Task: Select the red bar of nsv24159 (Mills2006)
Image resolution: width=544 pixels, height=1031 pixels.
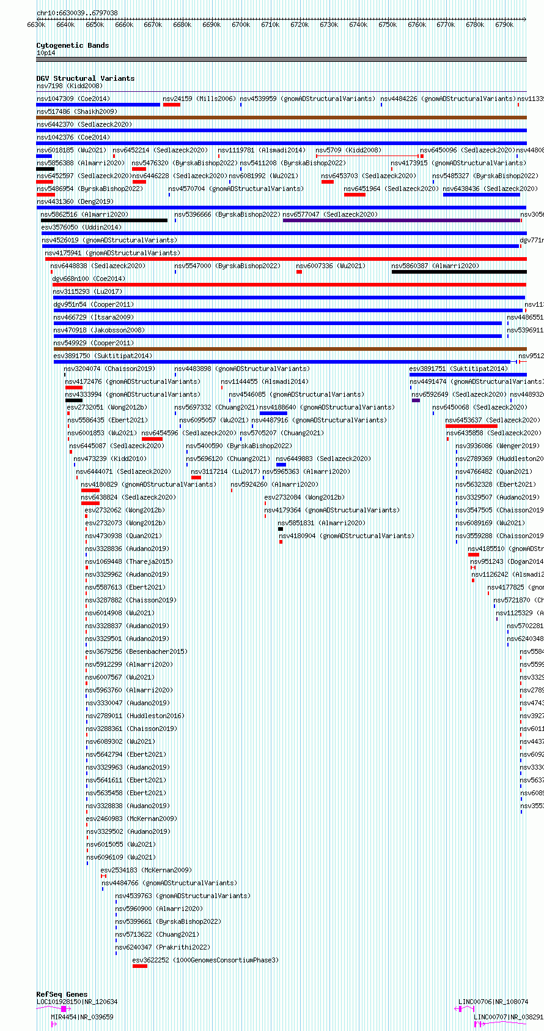Action: [172, 105]
